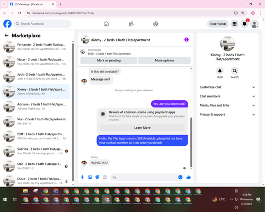Mute the conversation with the bell icon
265x212 pixels.
tap(220, 71)
